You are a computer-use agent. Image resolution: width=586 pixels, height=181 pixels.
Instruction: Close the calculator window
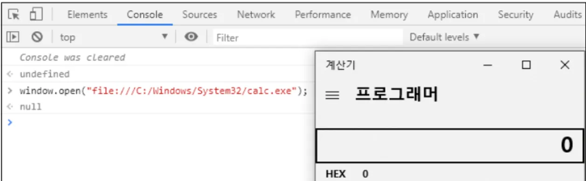pyautogui.click(x=565, y=65)
